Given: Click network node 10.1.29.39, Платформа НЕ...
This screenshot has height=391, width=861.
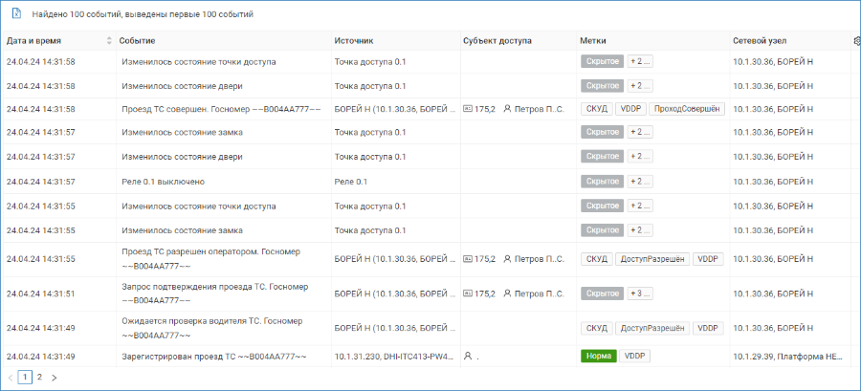Looking at the screenshot, I should (787, 357).
